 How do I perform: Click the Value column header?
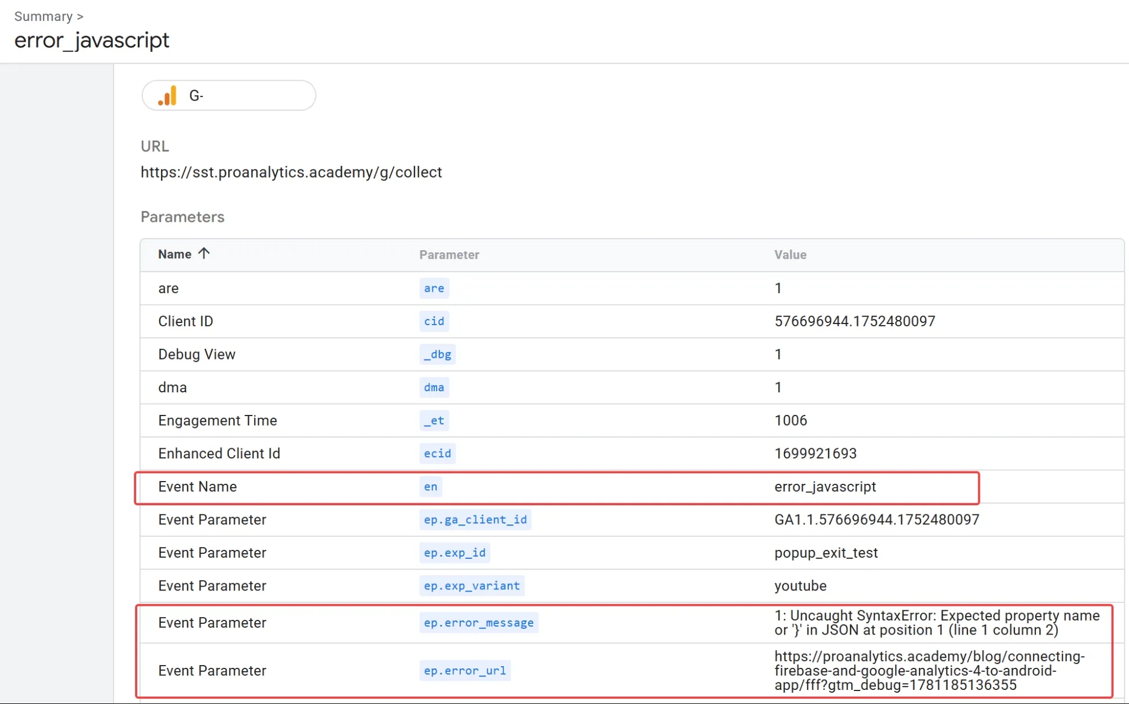point(790,255)
